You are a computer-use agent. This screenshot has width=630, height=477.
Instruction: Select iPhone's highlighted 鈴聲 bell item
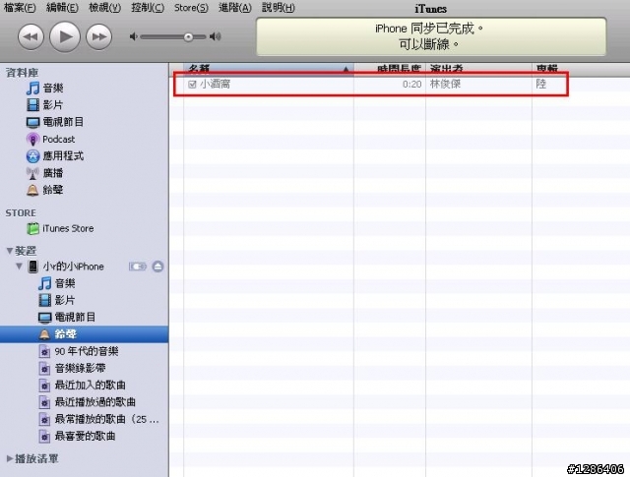point(84,334)
